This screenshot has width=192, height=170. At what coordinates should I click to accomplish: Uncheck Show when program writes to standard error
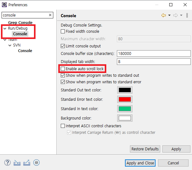pos(63,82)
